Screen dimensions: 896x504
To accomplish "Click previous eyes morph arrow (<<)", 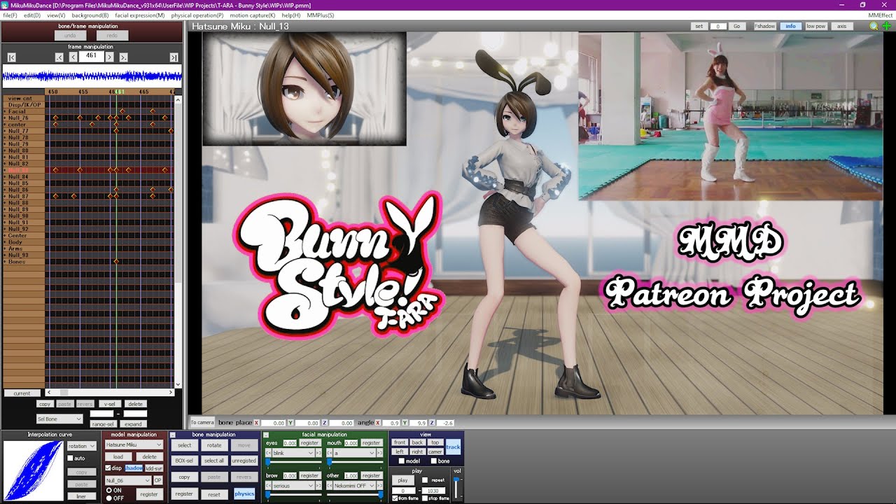I will pyautogui.click(x=268, y=453).
